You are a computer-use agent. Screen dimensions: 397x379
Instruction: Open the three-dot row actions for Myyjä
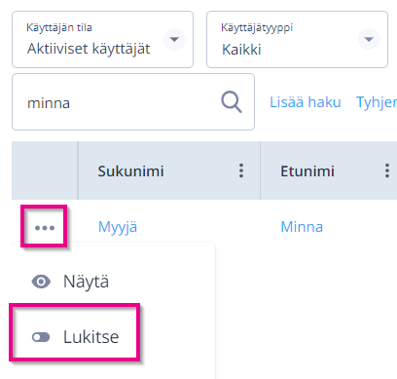pyautogui.click(x=45, y=228)
